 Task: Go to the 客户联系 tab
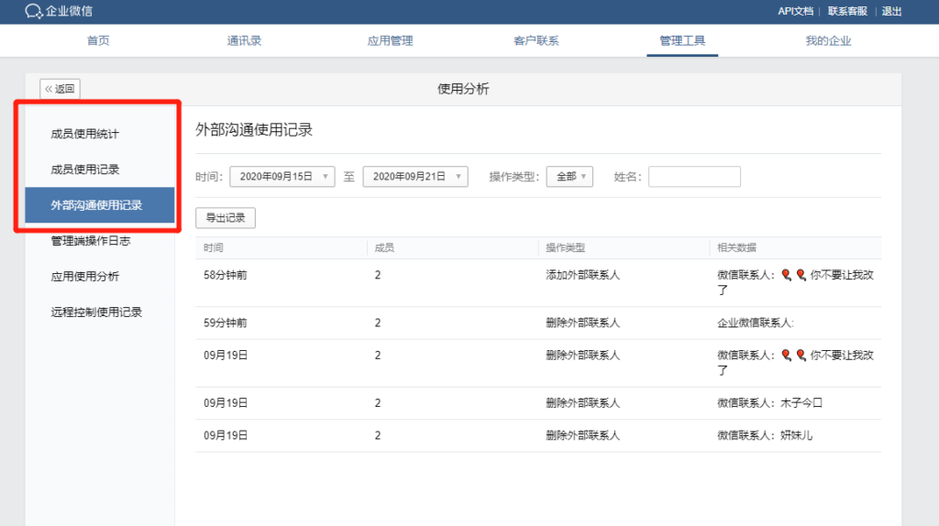(x=536, y=41)
